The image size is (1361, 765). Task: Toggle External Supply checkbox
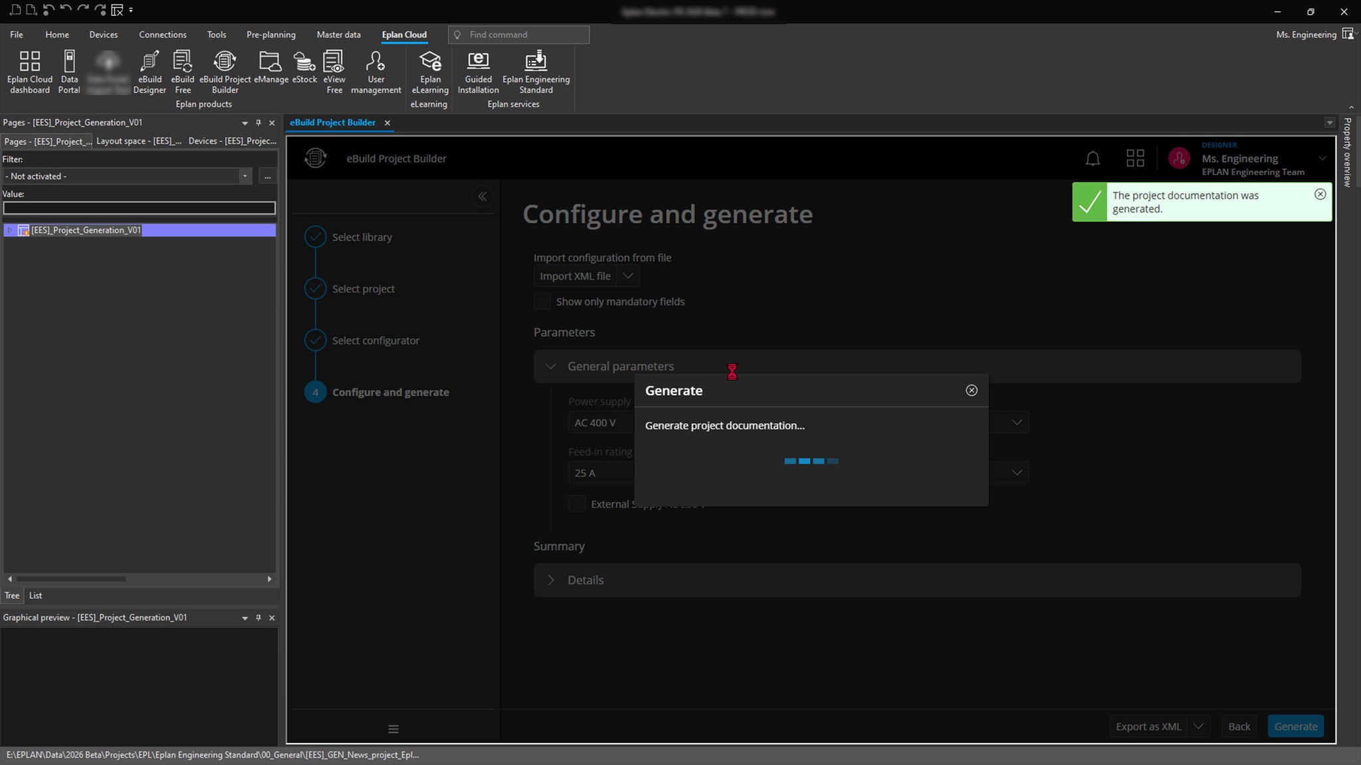pos(577,504)
